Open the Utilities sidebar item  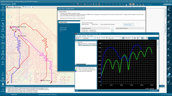[x=3, y=63]
